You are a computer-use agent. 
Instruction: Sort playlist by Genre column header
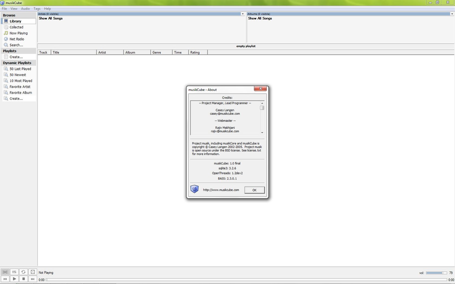tap(161, 52)
